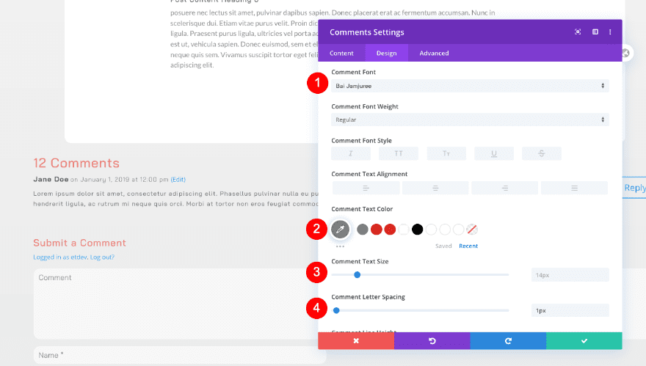The image size is (646, 366).
Task: Toggle strikethrough comment font style
Action: click(x=541, y=153)
